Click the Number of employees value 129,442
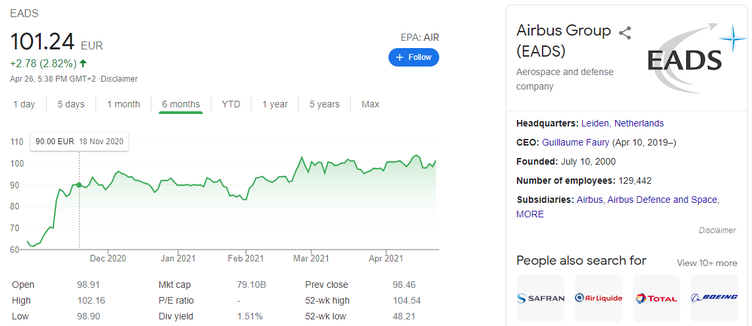This screenshot has width=752, height=326. (634, 180)
